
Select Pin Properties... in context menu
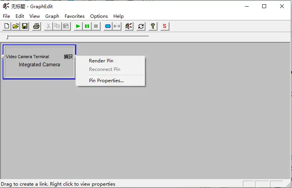click(111, 81)
